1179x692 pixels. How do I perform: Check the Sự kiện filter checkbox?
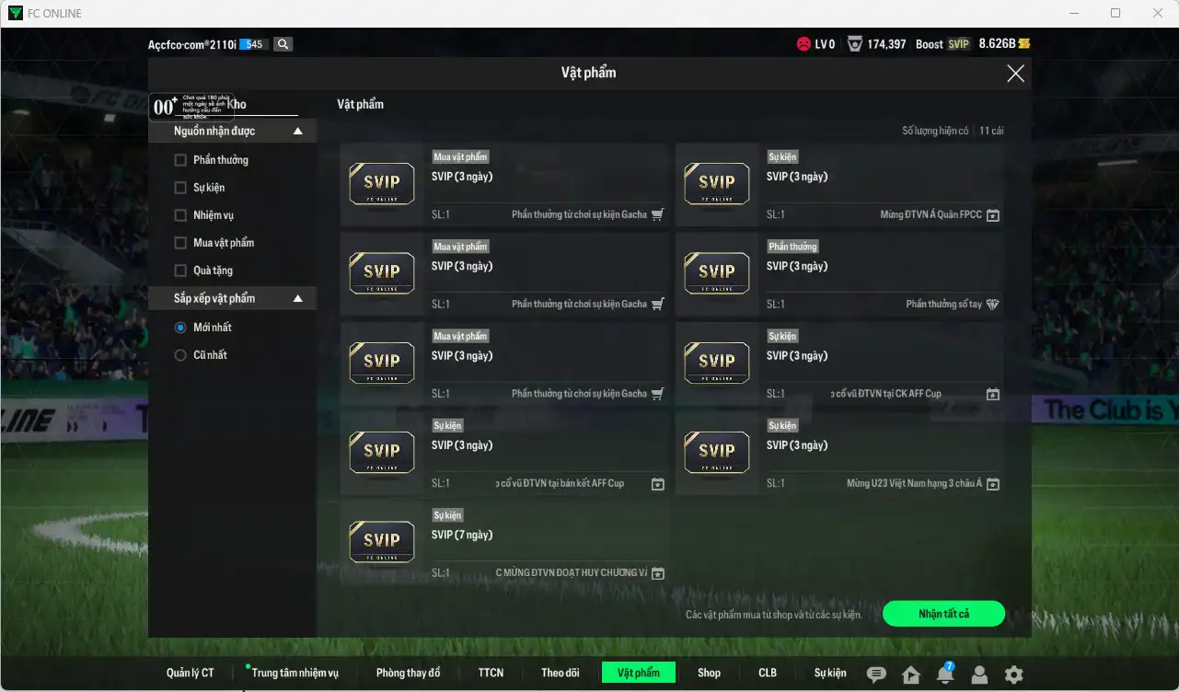(180, 188)
